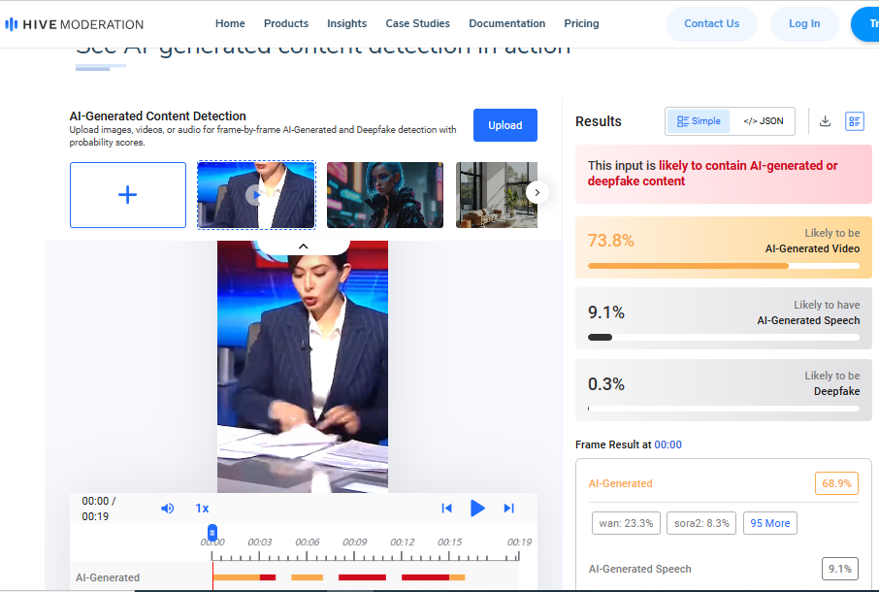
Task: Switch results to JSON view
Action: pyautogui.click(x=763, y=121)
